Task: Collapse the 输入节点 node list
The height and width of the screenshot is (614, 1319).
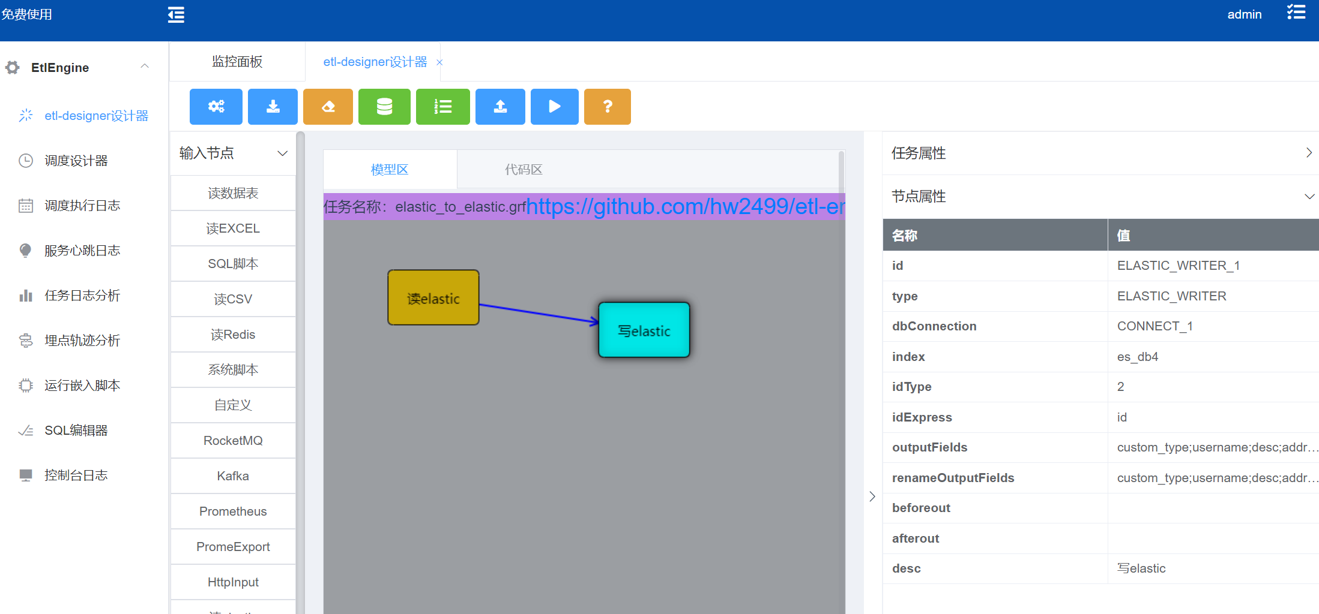Action: pyautogui.click(x=282, y=153)
